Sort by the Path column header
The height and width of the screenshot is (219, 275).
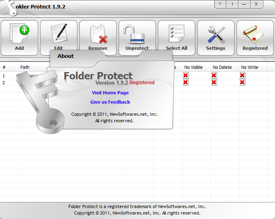pyautogui.click(x=25, y=67)
